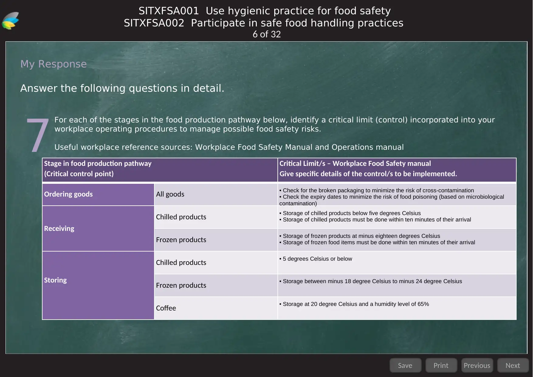The image size is (533, 377).
Task: Edit the Receiving Chilled products response field
Action: coord(397,217)
